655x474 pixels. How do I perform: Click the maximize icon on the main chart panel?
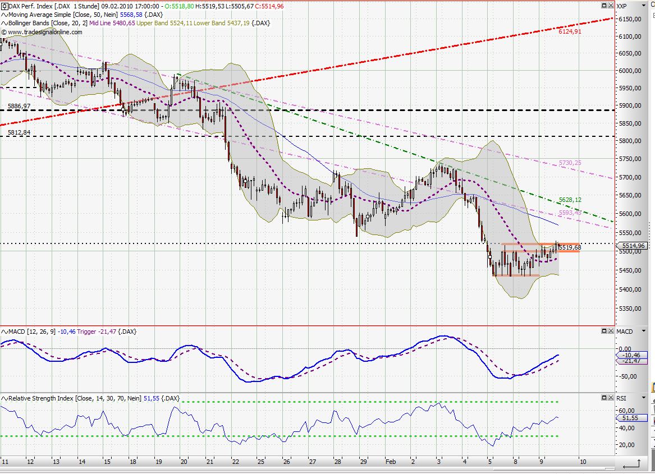604,5
